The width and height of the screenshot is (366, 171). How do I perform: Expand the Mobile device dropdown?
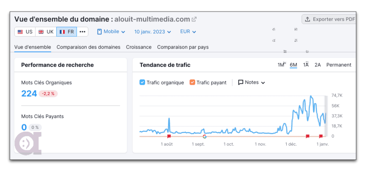pos(111,32)
